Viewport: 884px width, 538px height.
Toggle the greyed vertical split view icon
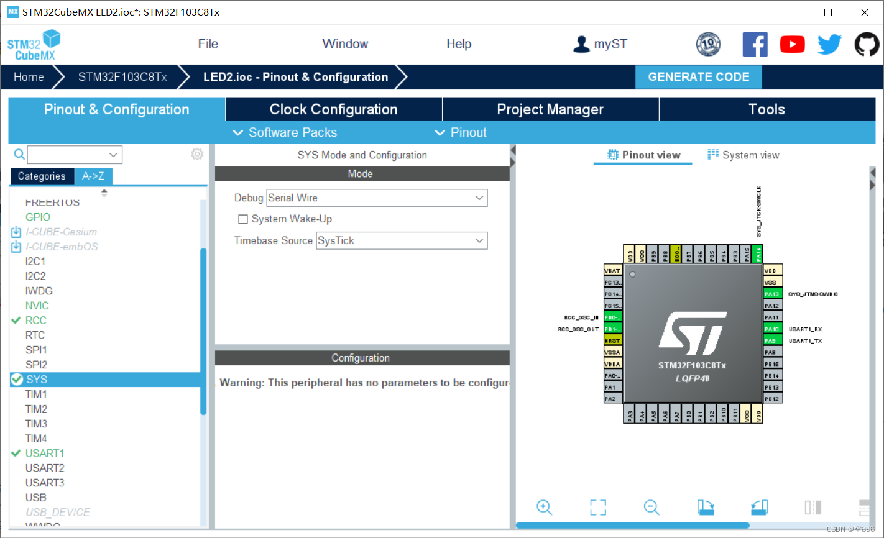813,507
